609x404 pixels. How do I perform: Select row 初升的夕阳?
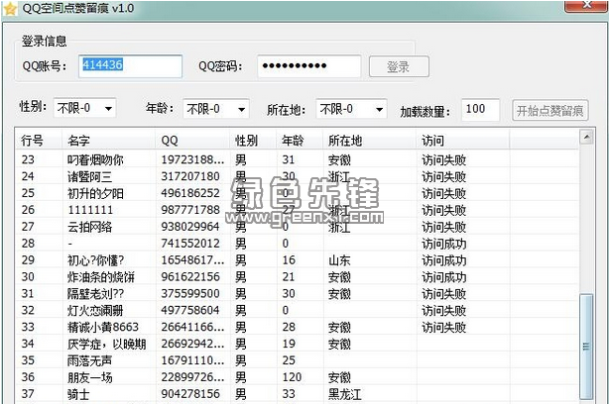298,193
